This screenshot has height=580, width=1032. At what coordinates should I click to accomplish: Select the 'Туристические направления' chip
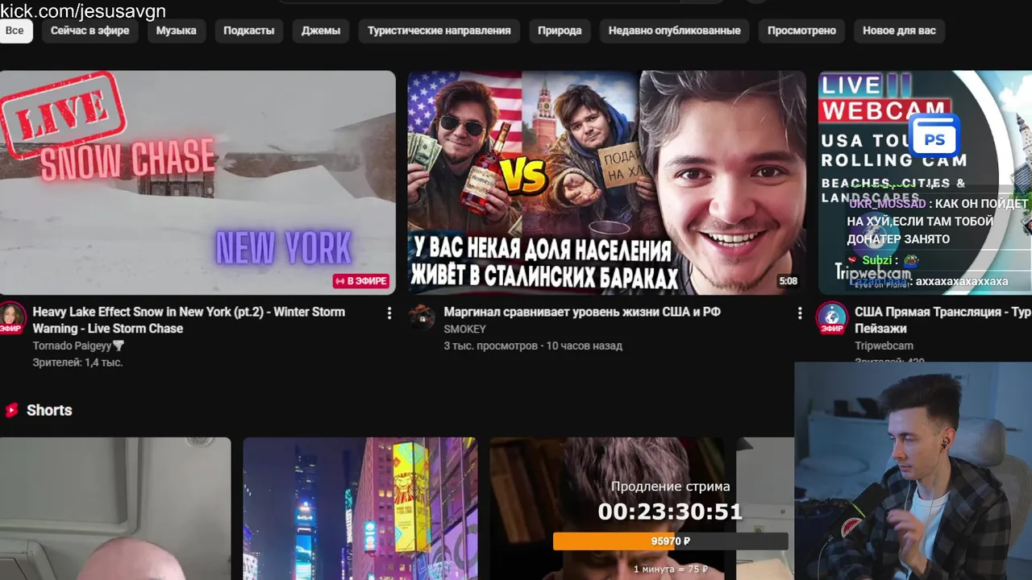[x=439, y=31]
